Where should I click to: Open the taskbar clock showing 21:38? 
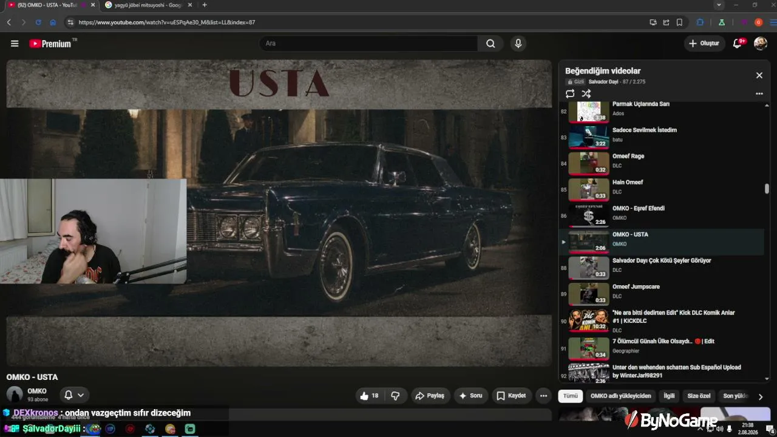(x=747, y=429)
